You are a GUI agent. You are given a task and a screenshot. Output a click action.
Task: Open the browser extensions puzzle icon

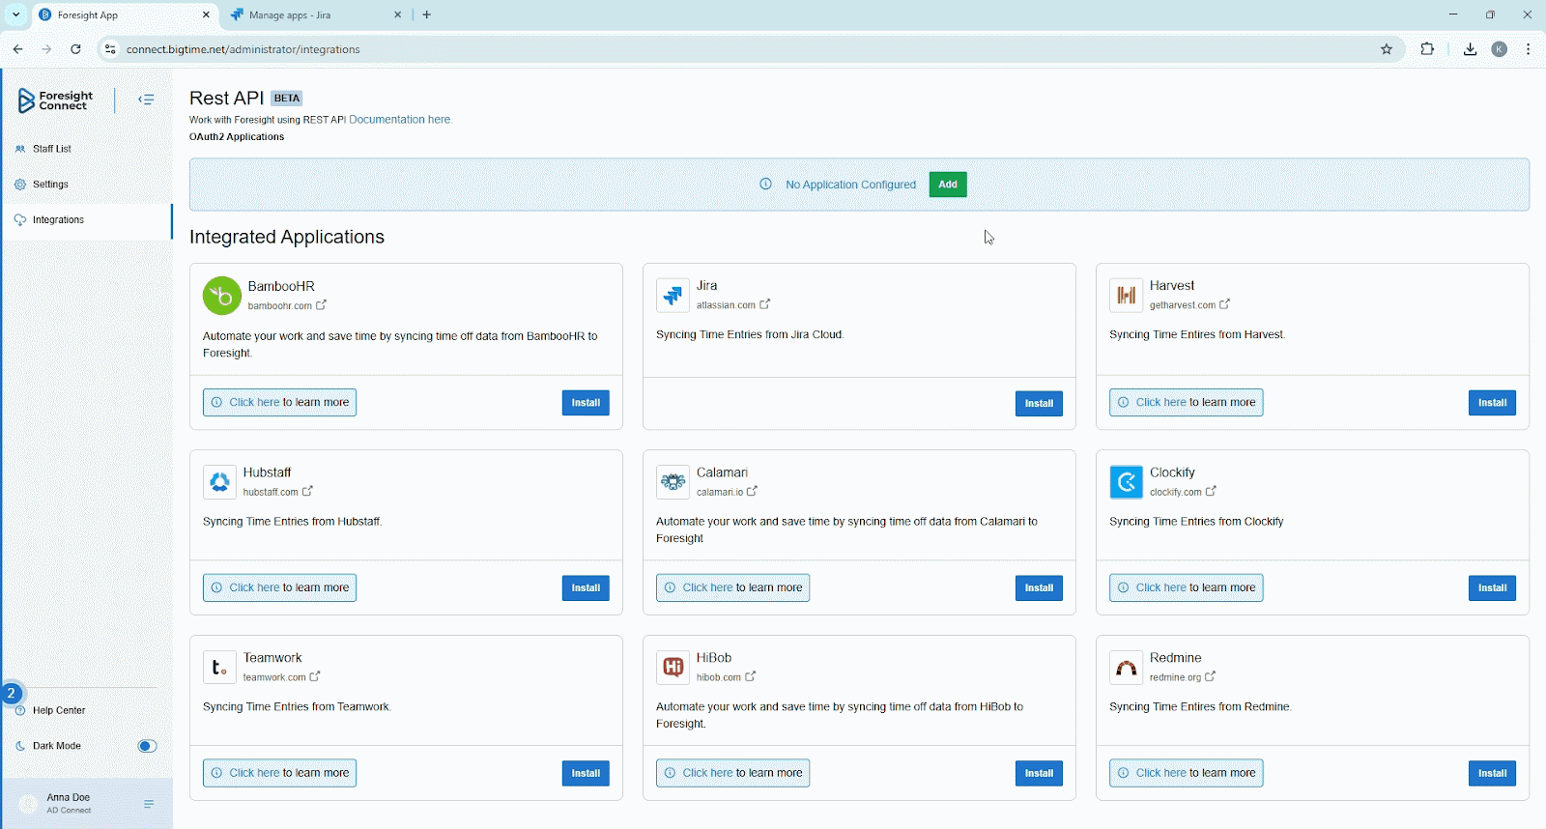coord(1427,49)
